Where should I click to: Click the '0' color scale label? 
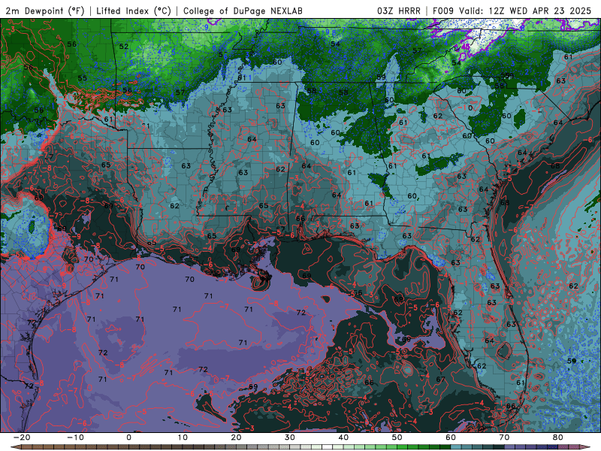(x=128, y=437)
